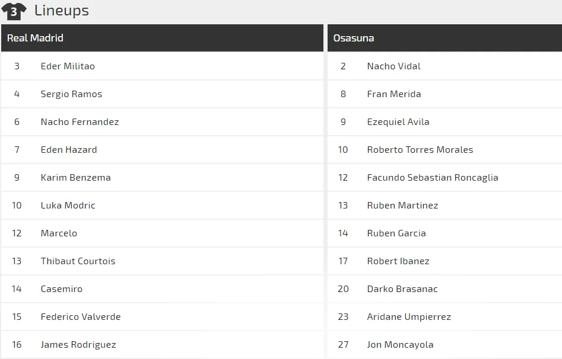Click Nacho Vidal in Osasuna lineup
Screen dimensions: 562x359
pyautogui.click(x=393, y=66)
